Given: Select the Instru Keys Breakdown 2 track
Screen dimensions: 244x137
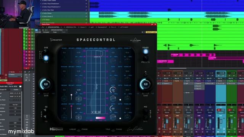Looking at the screenshot, I should (x=64, y=7).
